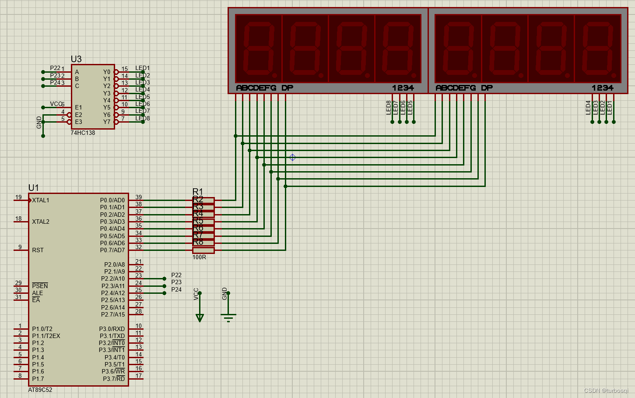Click the first digit of left display
Image resolution: width=635 pixels, height=398 pixels.
coord(259,48)
